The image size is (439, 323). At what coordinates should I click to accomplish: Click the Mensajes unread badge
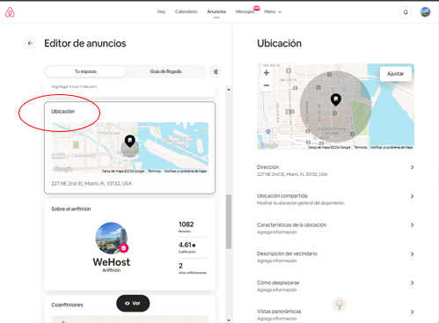(257, 8)
